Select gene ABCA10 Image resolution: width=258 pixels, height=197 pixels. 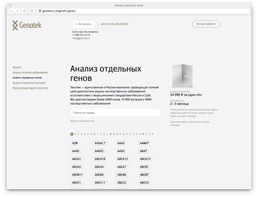100,159
